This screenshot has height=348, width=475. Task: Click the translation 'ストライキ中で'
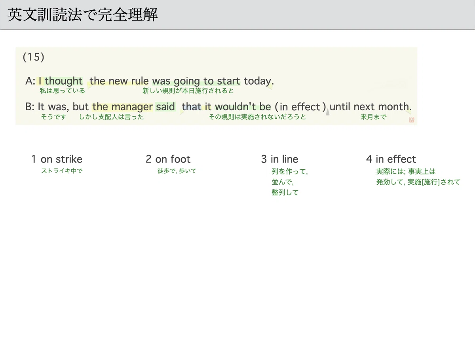tap(62, 171)
